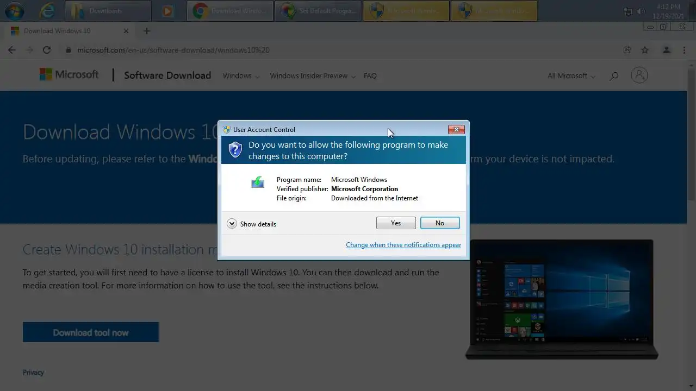Click the Downloaded from the Internet text
Viewport: 696px width, 391px height.
(x=375, y=198)
